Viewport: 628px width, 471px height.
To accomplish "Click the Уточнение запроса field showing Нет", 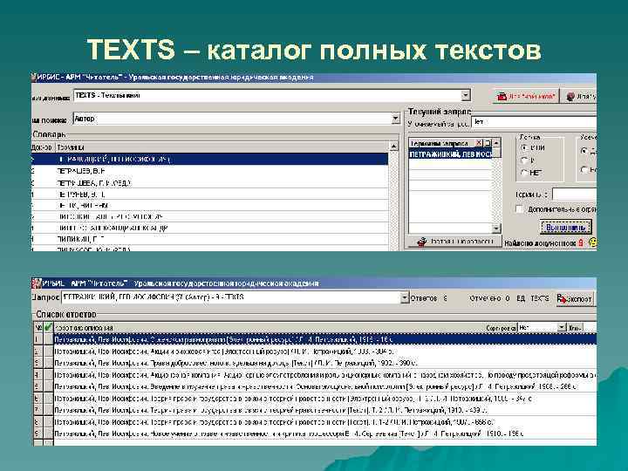I will click(x=535, y=122).
